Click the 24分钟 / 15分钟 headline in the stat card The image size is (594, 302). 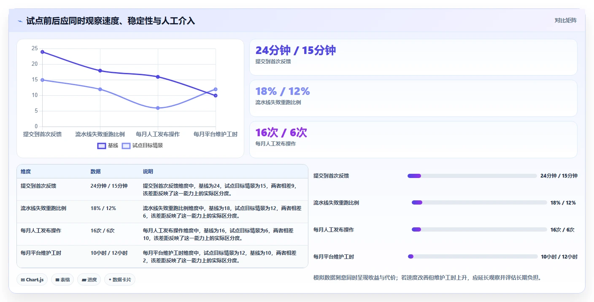click(x=296, y=50)
